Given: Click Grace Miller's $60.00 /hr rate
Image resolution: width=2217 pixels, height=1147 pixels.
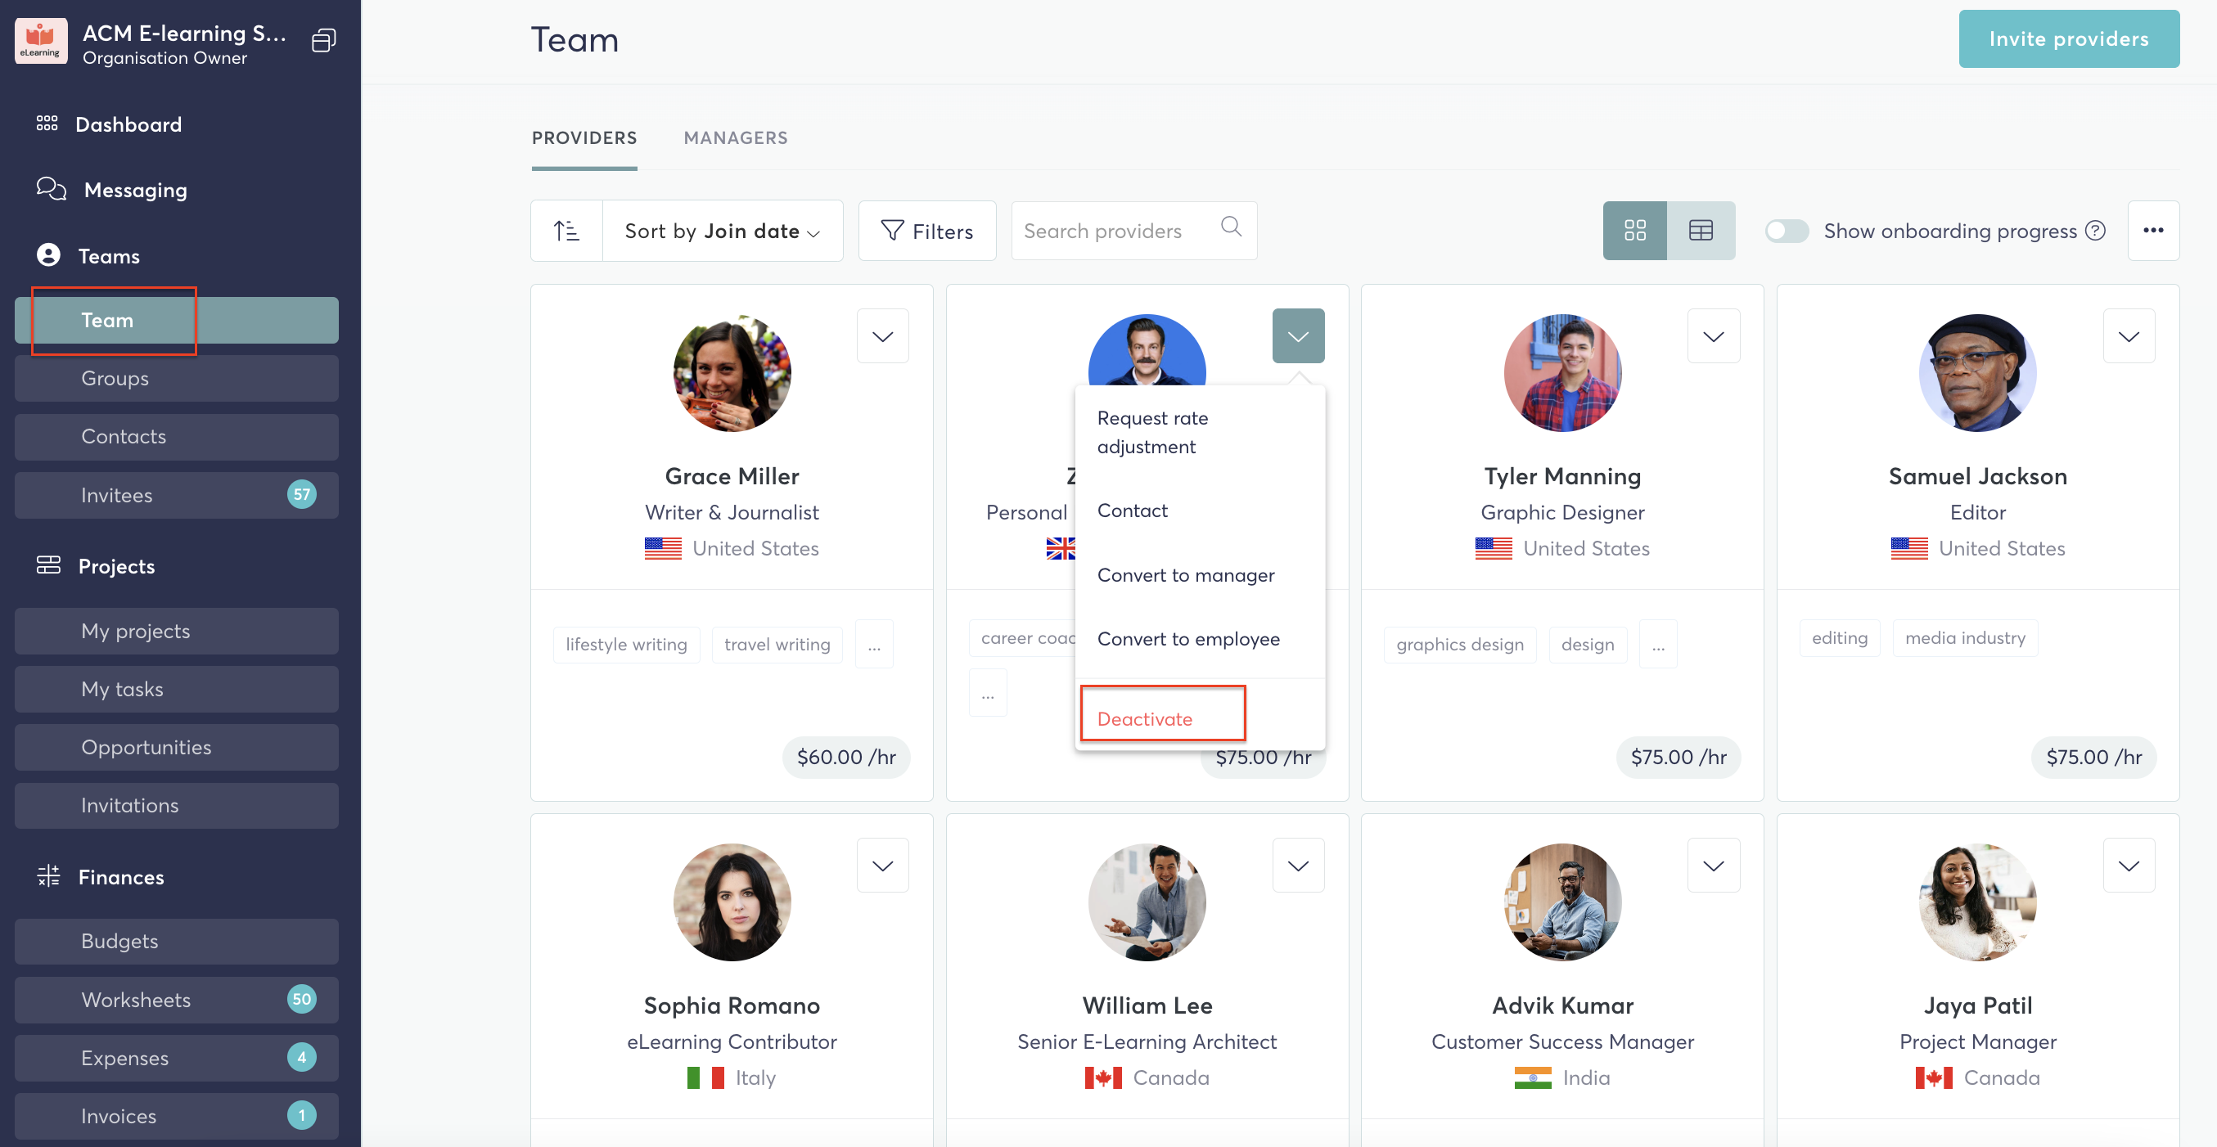Looking at the screenshot, I should 846,758.
